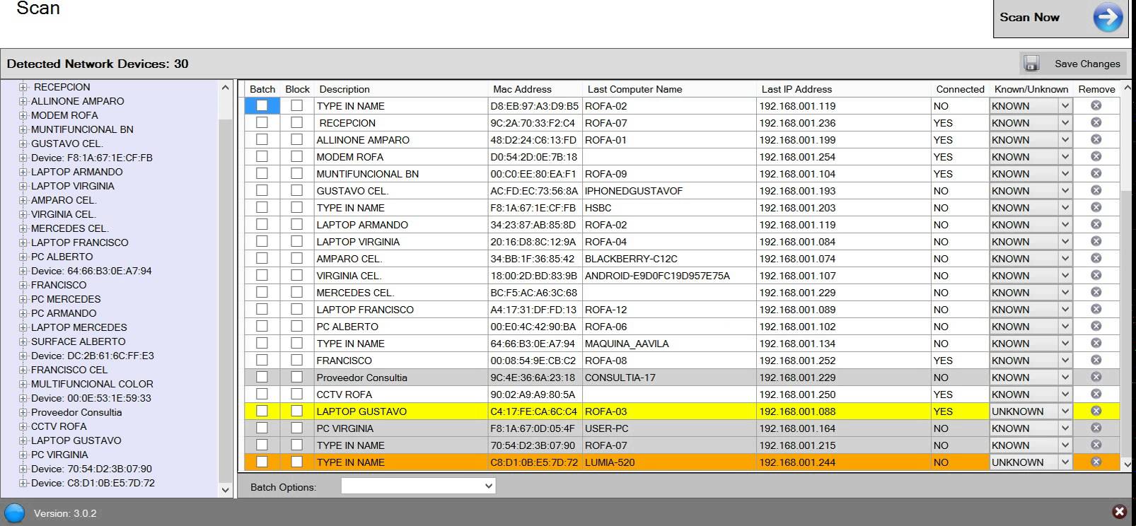Viewport: 1136px width, 526px height.
Task: Block the LAPTOP GUSTAVO device
Action: [296, 411]
